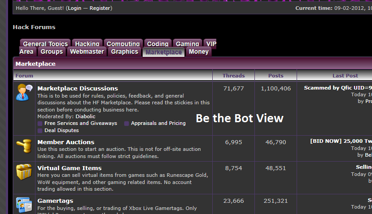Click post count 48,551
This screenshot has height=214, width=372.
pyautogui.click(x=276, y=168)
